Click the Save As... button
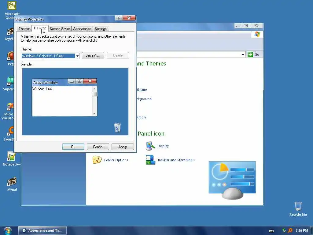 (x=93, y=55)
